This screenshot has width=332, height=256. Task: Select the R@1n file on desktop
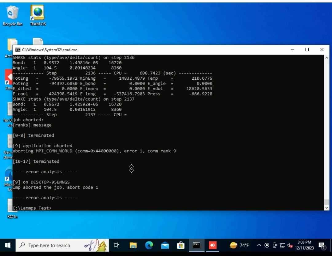pyautogui.click(x=12, y=209)
